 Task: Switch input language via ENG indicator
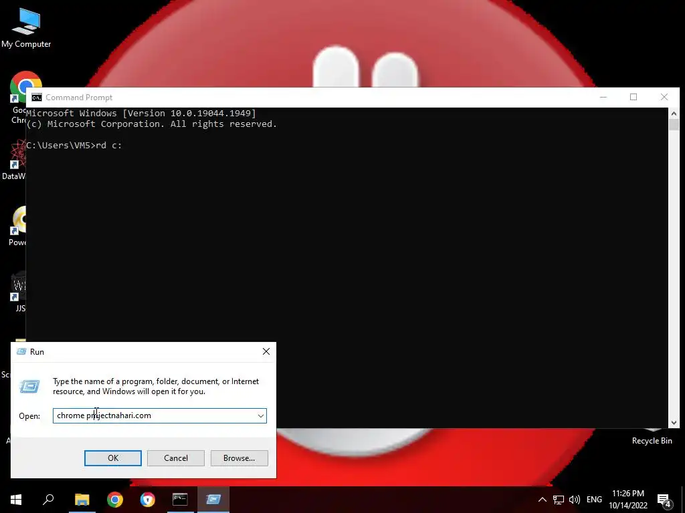click(594, 500)
